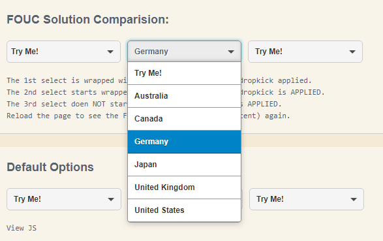383x241 pixels.
Task: Open the third FOUC Try Me! dropdown
Action: 305,52
